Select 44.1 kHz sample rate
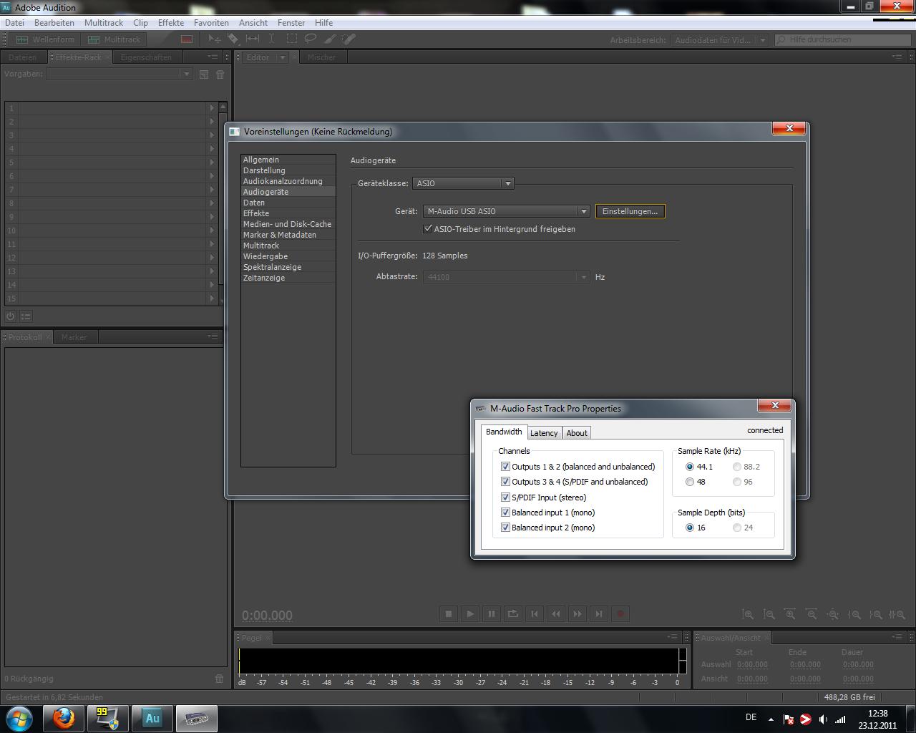Screen dimensions: 916x733 pos(690,467)
